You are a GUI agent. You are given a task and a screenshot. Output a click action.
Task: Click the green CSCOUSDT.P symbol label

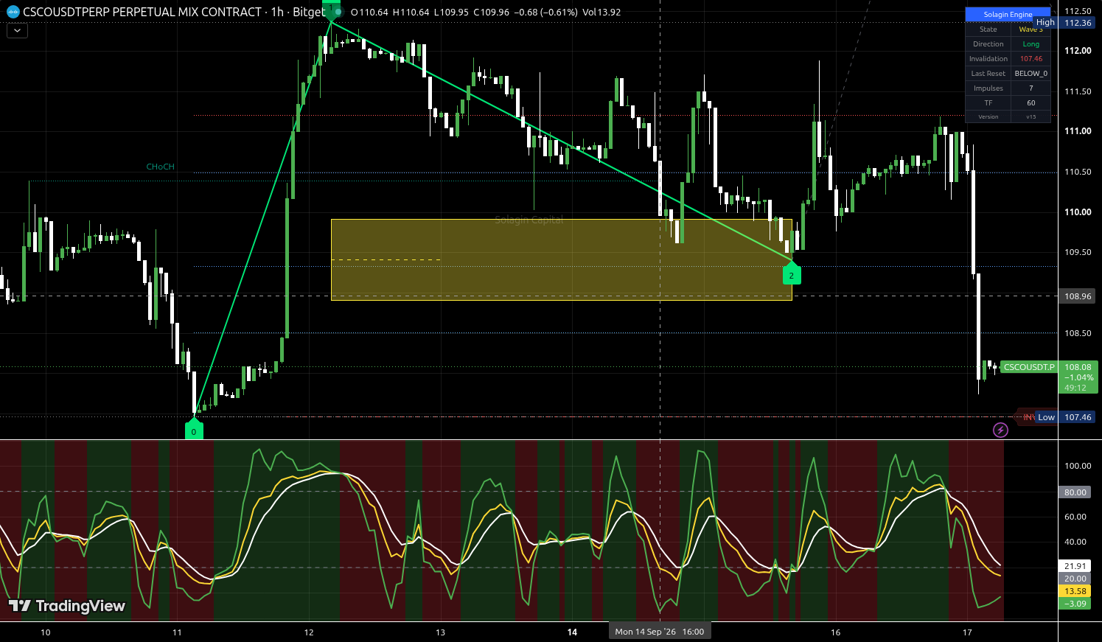[1029, 367]
